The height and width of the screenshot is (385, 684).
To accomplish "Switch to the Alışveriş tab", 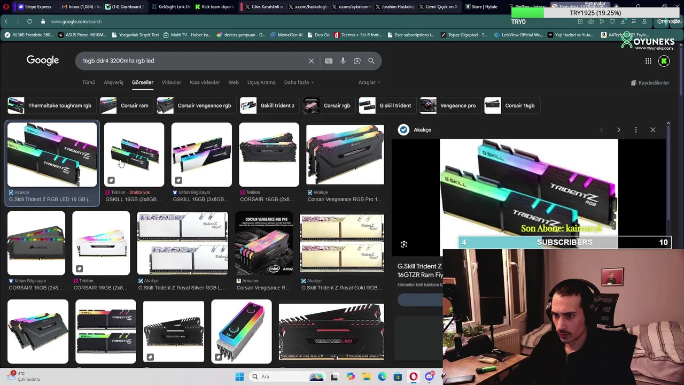I will [x=113, y=82].
